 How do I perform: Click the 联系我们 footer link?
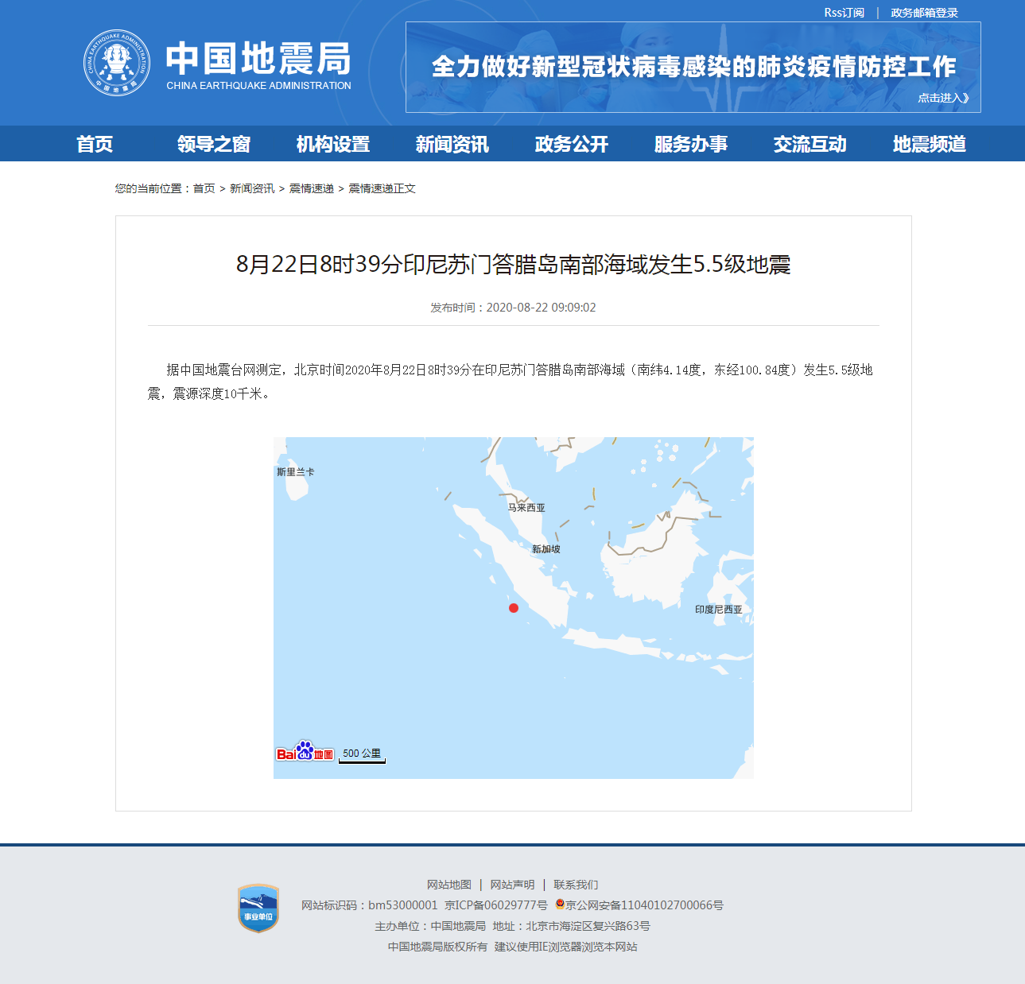(577, 885)
